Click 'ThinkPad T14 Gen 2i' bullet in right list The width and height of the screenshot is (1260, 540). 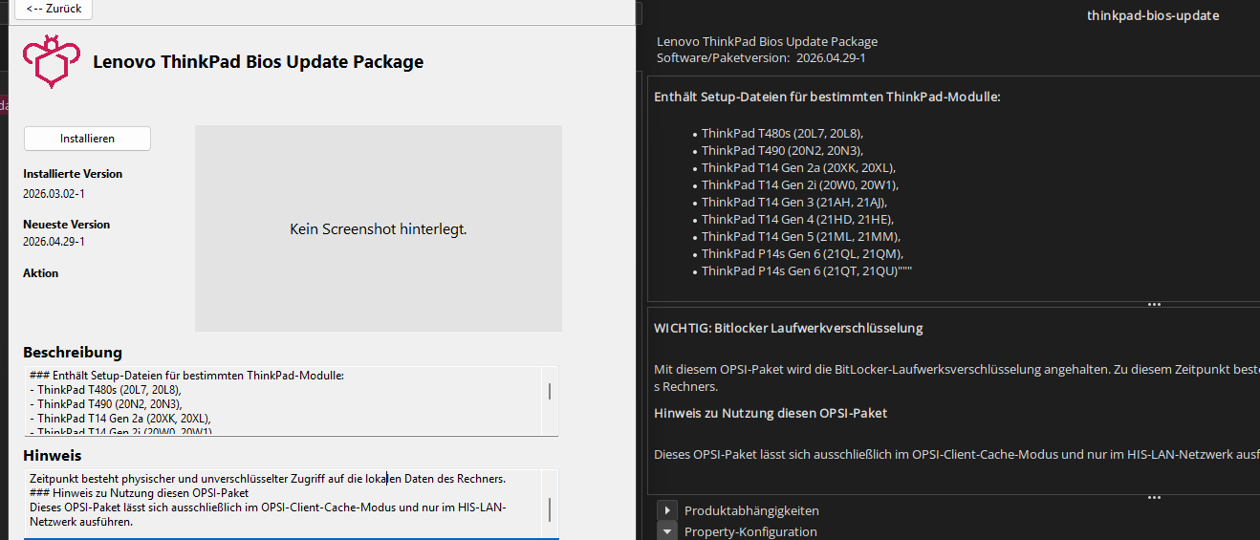pyautogui.click(x=800, y=185)
